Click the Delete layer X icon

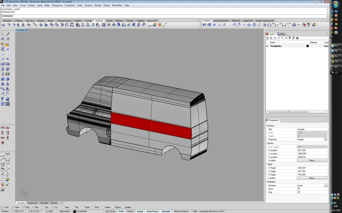(x=275, y=38)
